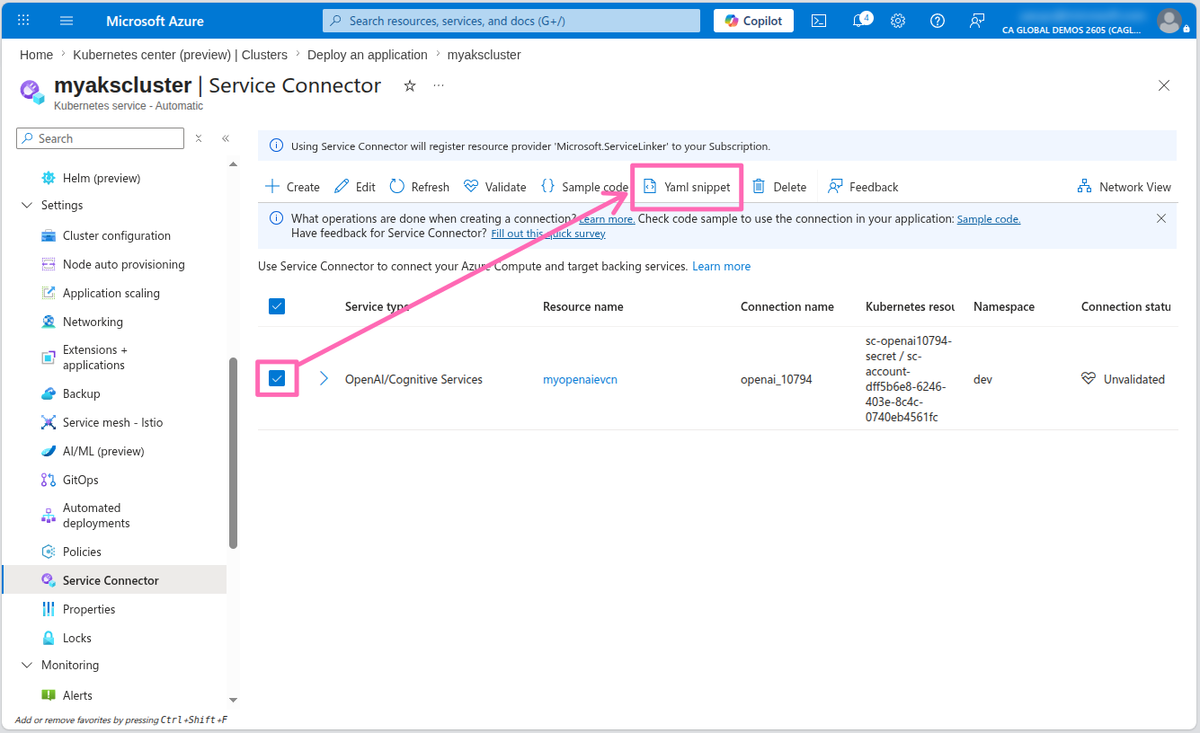Open Policies in sidebar
The width and height of the screenshot is (1200, 733).
click(82, 552)
